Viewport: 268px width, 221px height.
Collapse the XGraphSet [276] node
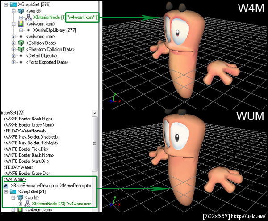(x=6, y=4)
